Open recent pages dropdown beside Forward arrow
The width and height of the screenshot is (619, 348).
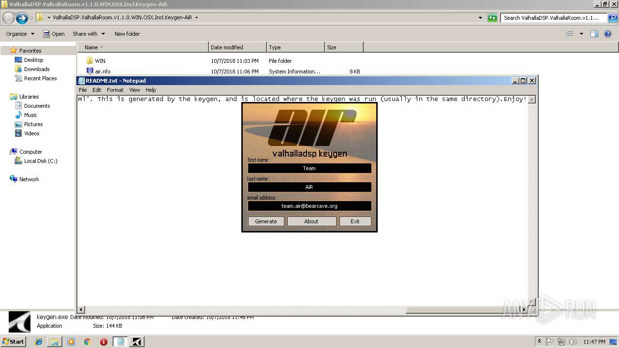[x=31, y=18]
